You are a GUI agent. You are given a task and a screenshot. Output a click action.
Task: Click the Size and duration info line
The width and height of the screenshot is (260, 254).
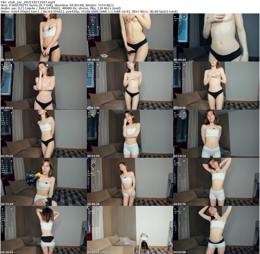point(57,5)
